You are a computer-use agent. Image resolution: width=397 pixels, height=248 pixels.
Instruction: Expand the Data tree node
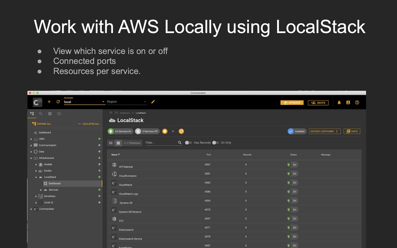pos(31,152)
